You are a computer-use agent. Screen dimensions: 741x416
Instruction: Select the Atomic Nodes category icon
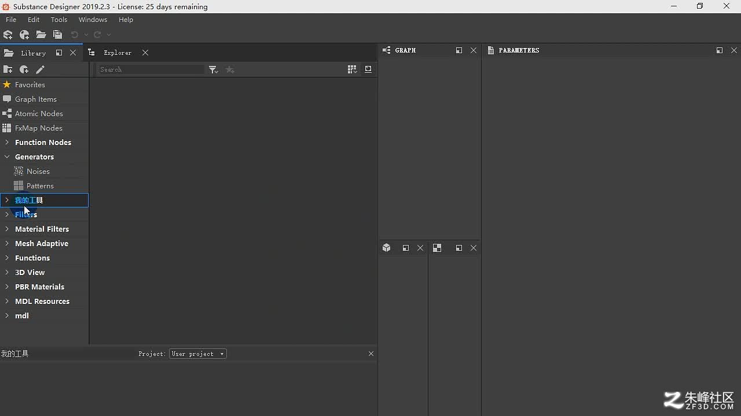7,113
